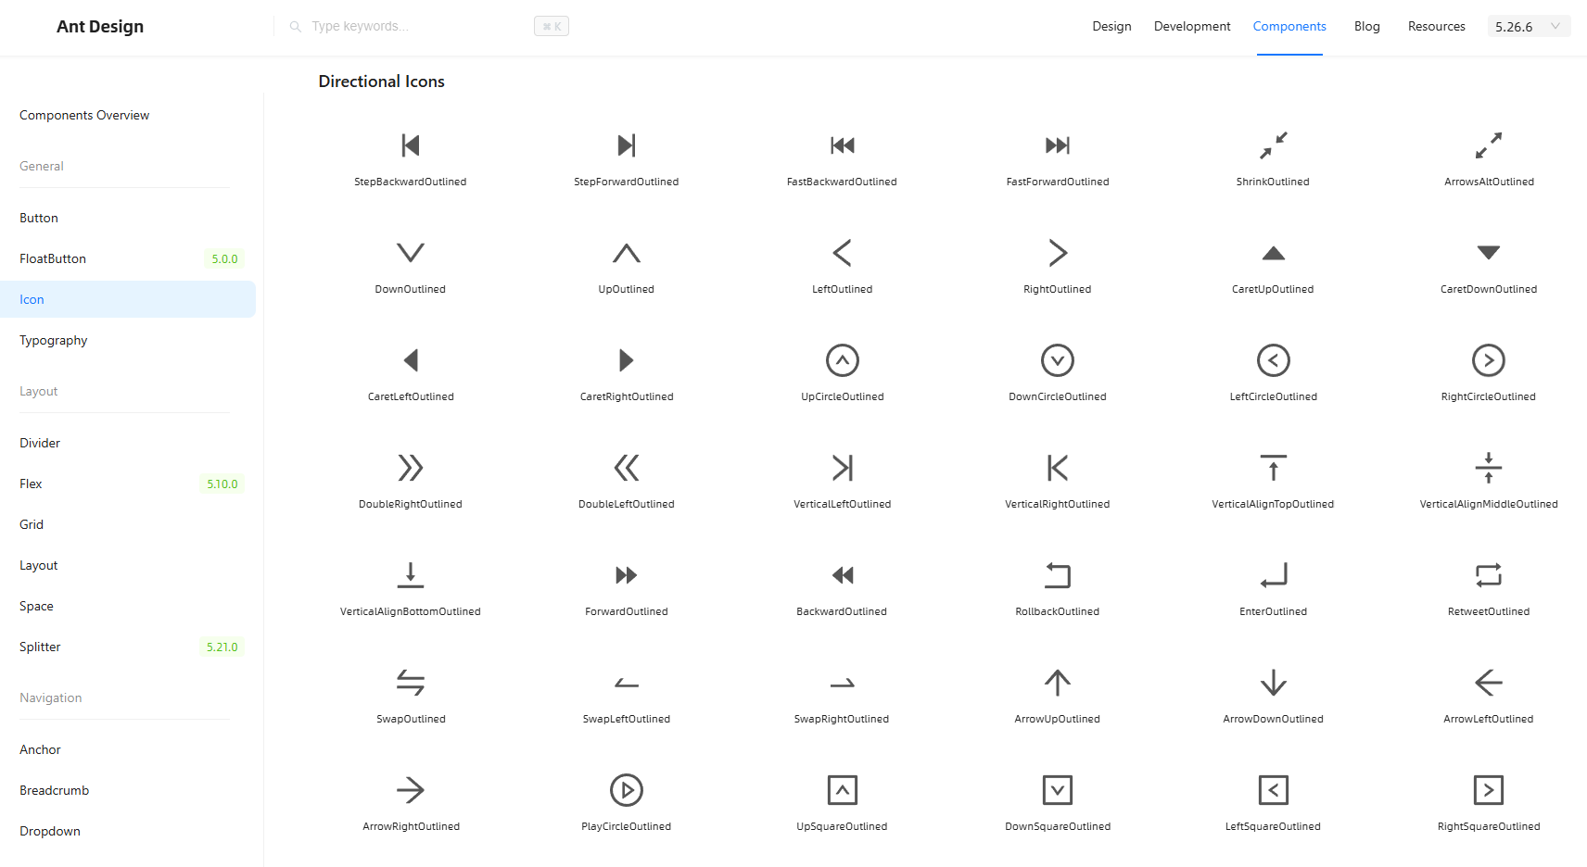Collapse the Layout section header
This screenshot has width=1587, height=867.
[38, 390]
